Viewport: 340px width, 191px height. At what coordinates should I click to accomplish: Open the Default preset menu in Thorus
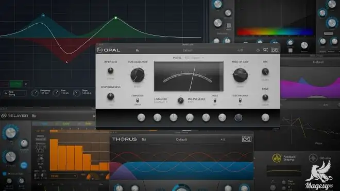[181, 140]
